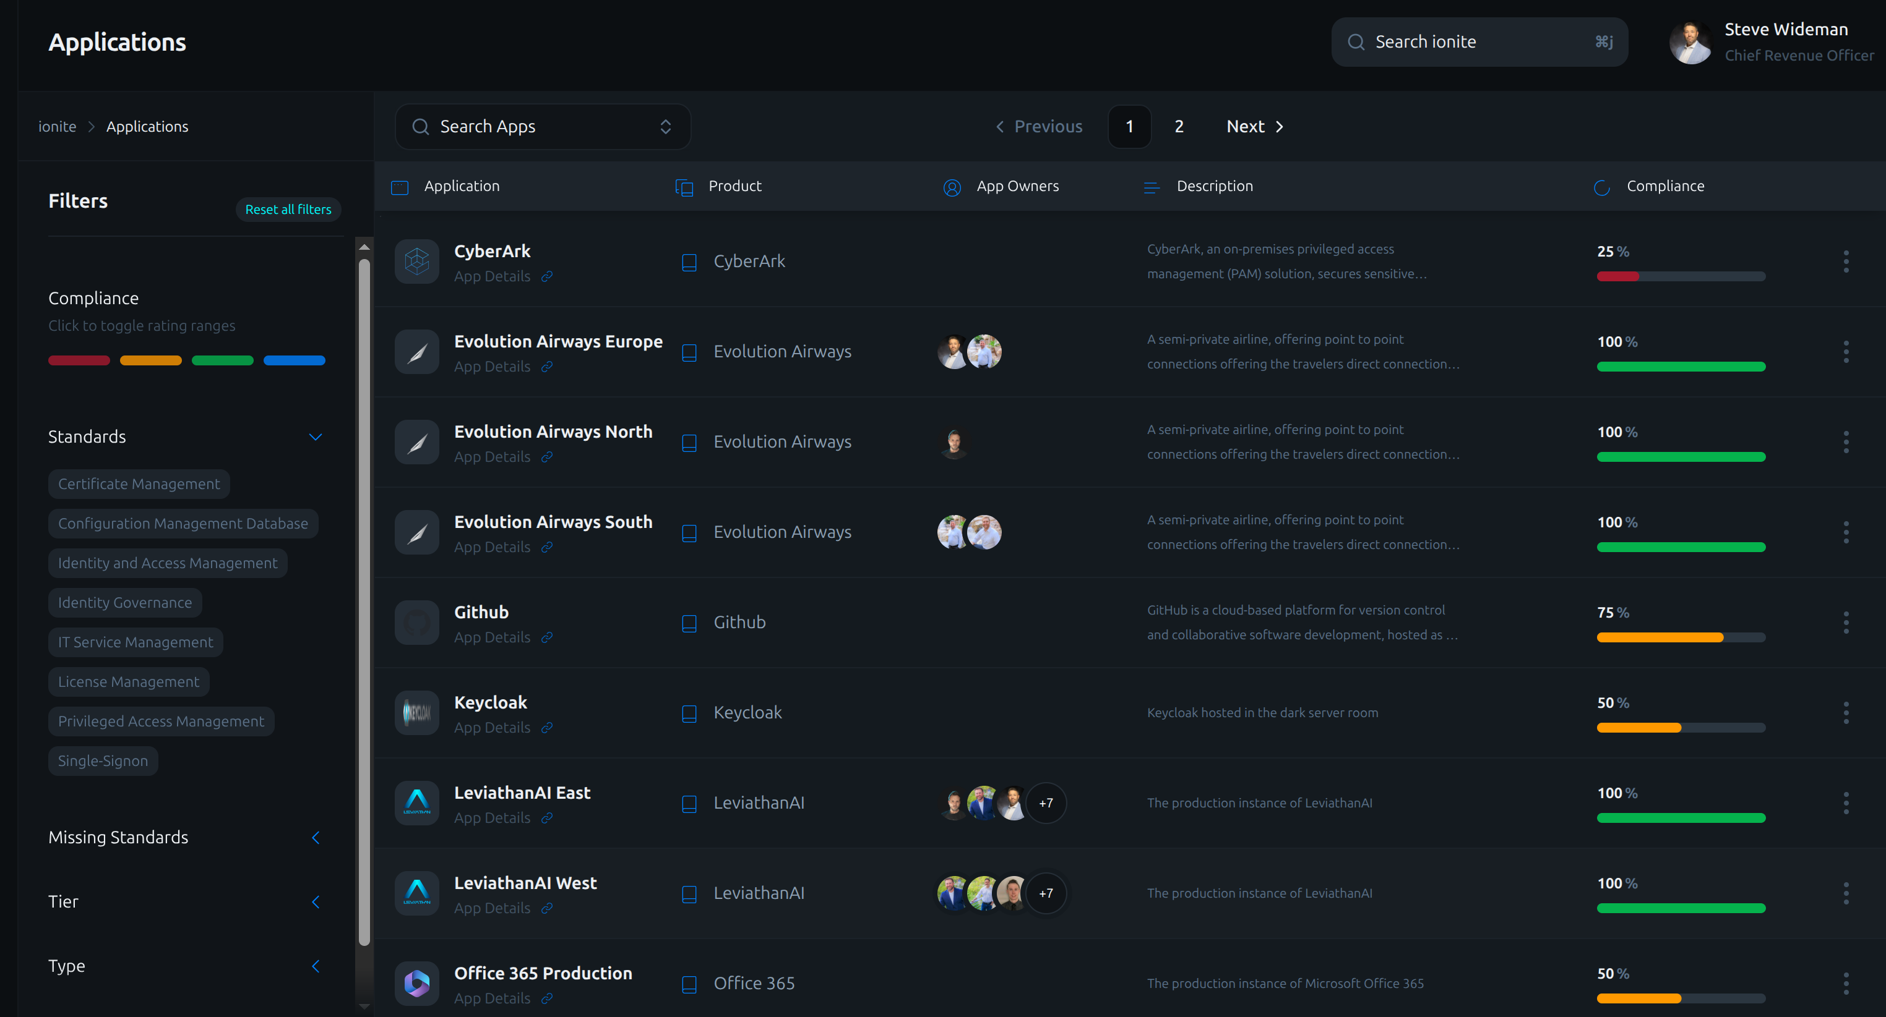Expand the Tier filter section
Image resolution: width=1886 pixels, height=1017 pixels.
click(x=316, y=901)
